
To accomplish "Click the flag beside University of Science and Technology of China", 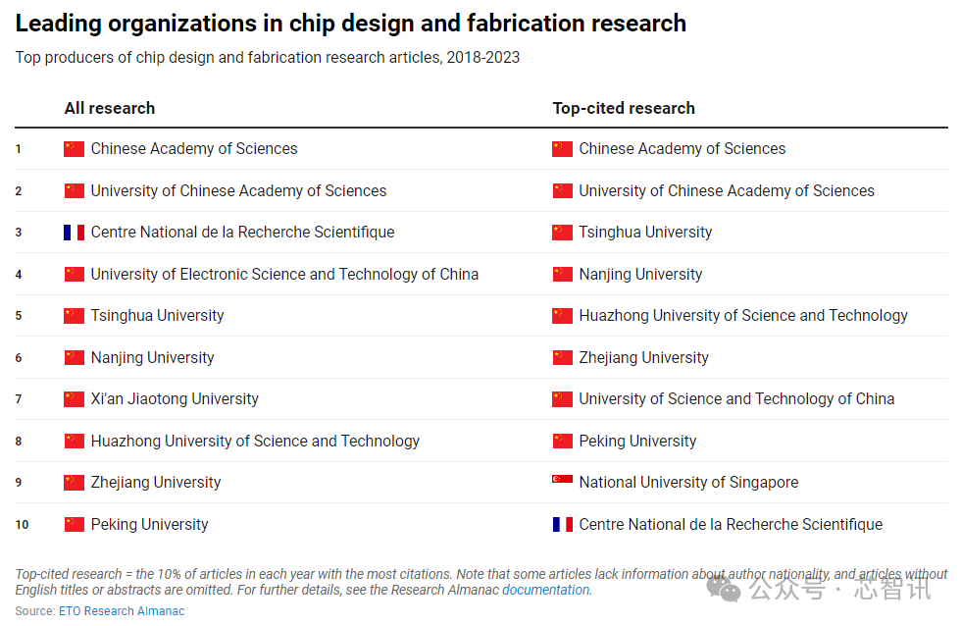I will click(562, 399).
